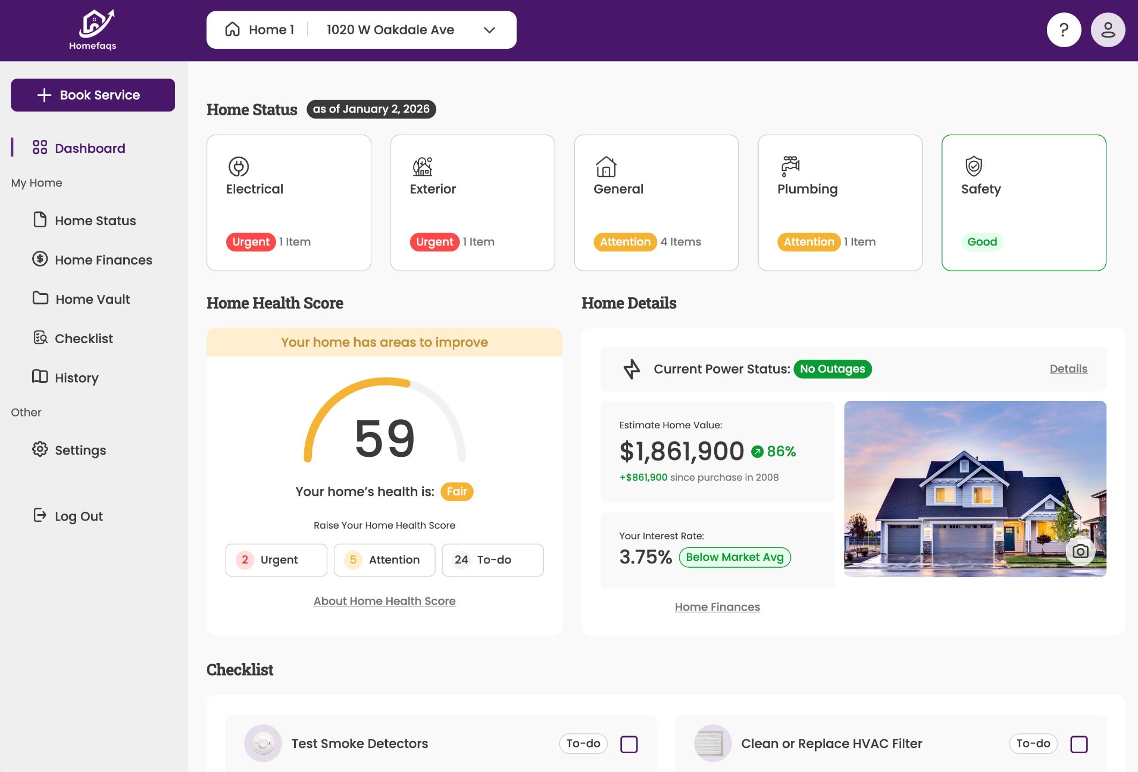Click the Plumbing faucet icon
1138x772 pixels.
point(790,166)
